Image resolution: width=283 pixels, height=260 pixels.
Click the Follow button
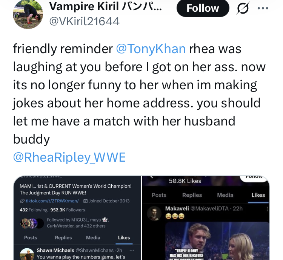[203, 8]
